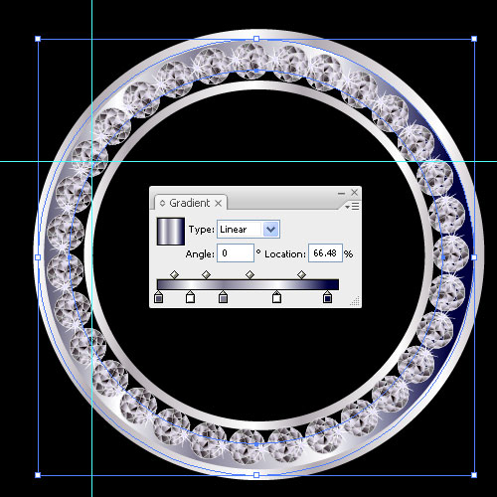Viewport: 497px width, 497px height.
Task: Click the top-center bounding box handle
Action: [256, 39]
